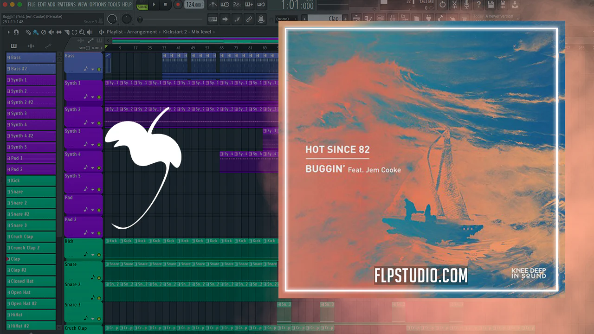The height and width of the screenshot is (334, 594).
Task: Open the OPTIONS menu
Action: pyautogui.click(x=97, y=5)
